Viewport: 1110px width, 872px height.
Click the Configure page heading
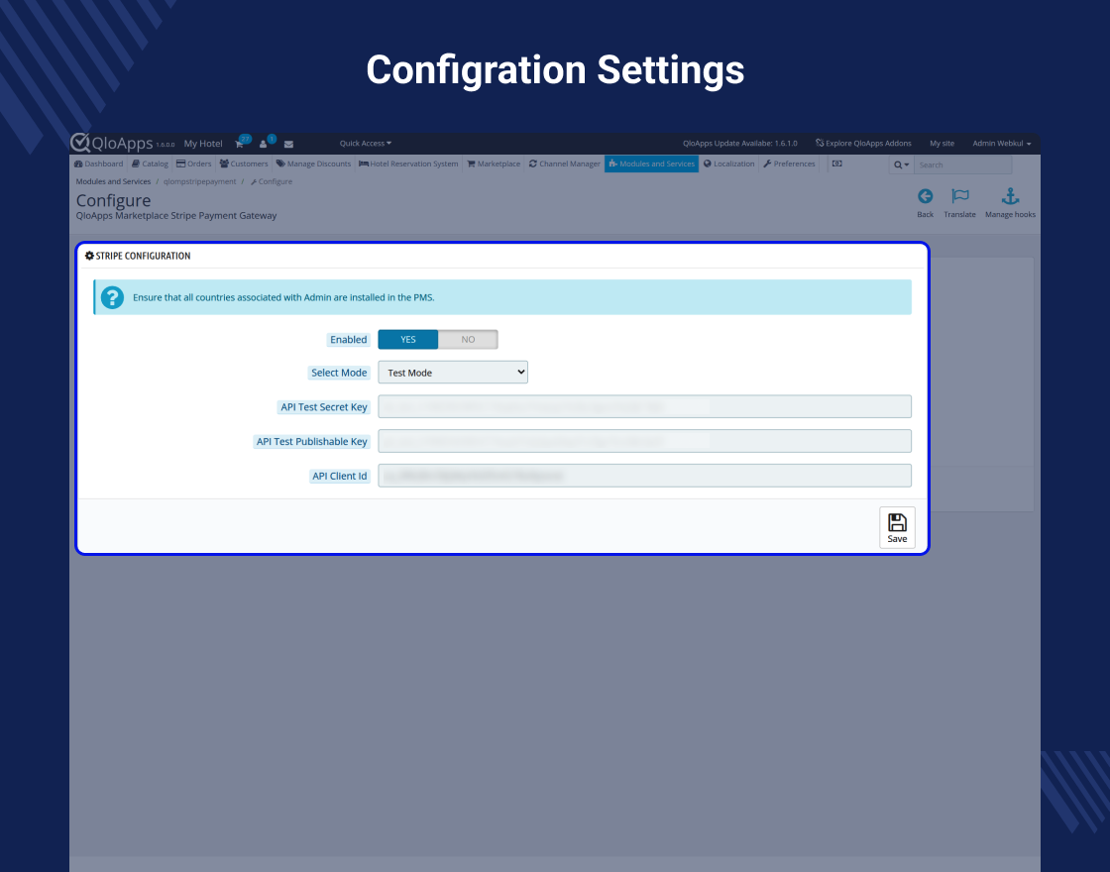click(113, 201)
